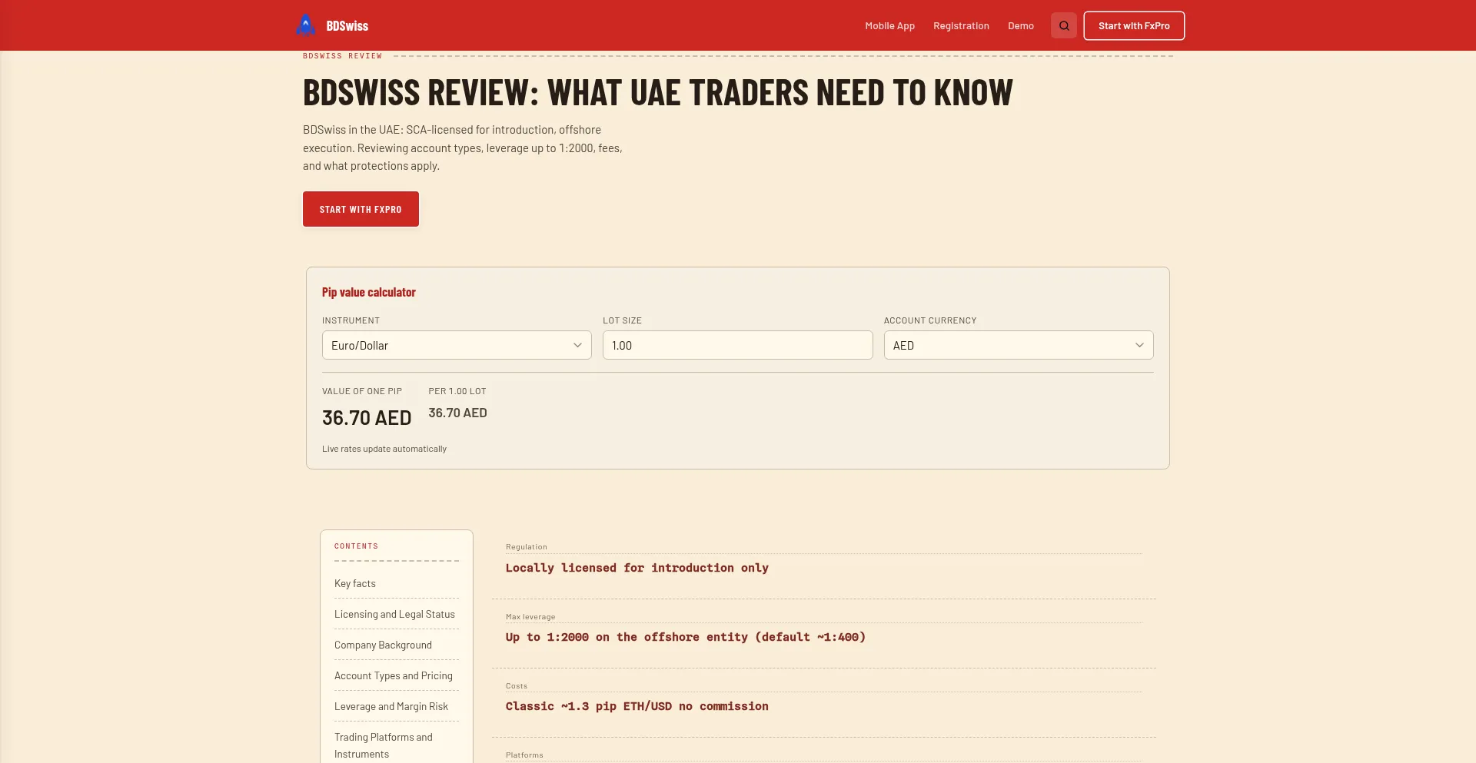1476x763 pixels.
Task: Go to BDSwiss home via brand name
Action: tap(347, 26)
